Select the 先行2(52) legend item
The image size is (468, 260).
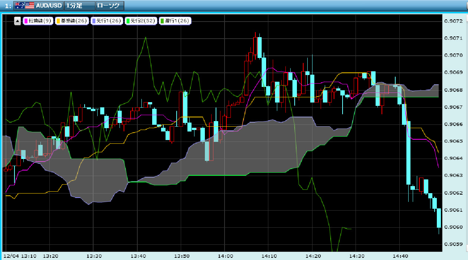[141, 21]
